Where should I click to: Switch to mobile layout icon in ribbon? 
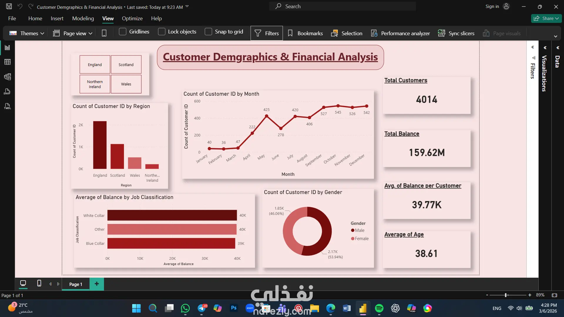[104, 33]
